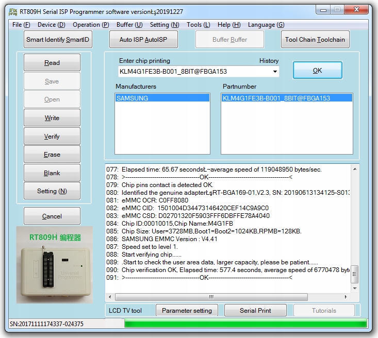The width and height of the screenshot is (378, 338).
Task: Click the Parameter setting button
Action: tap(187, 311)
